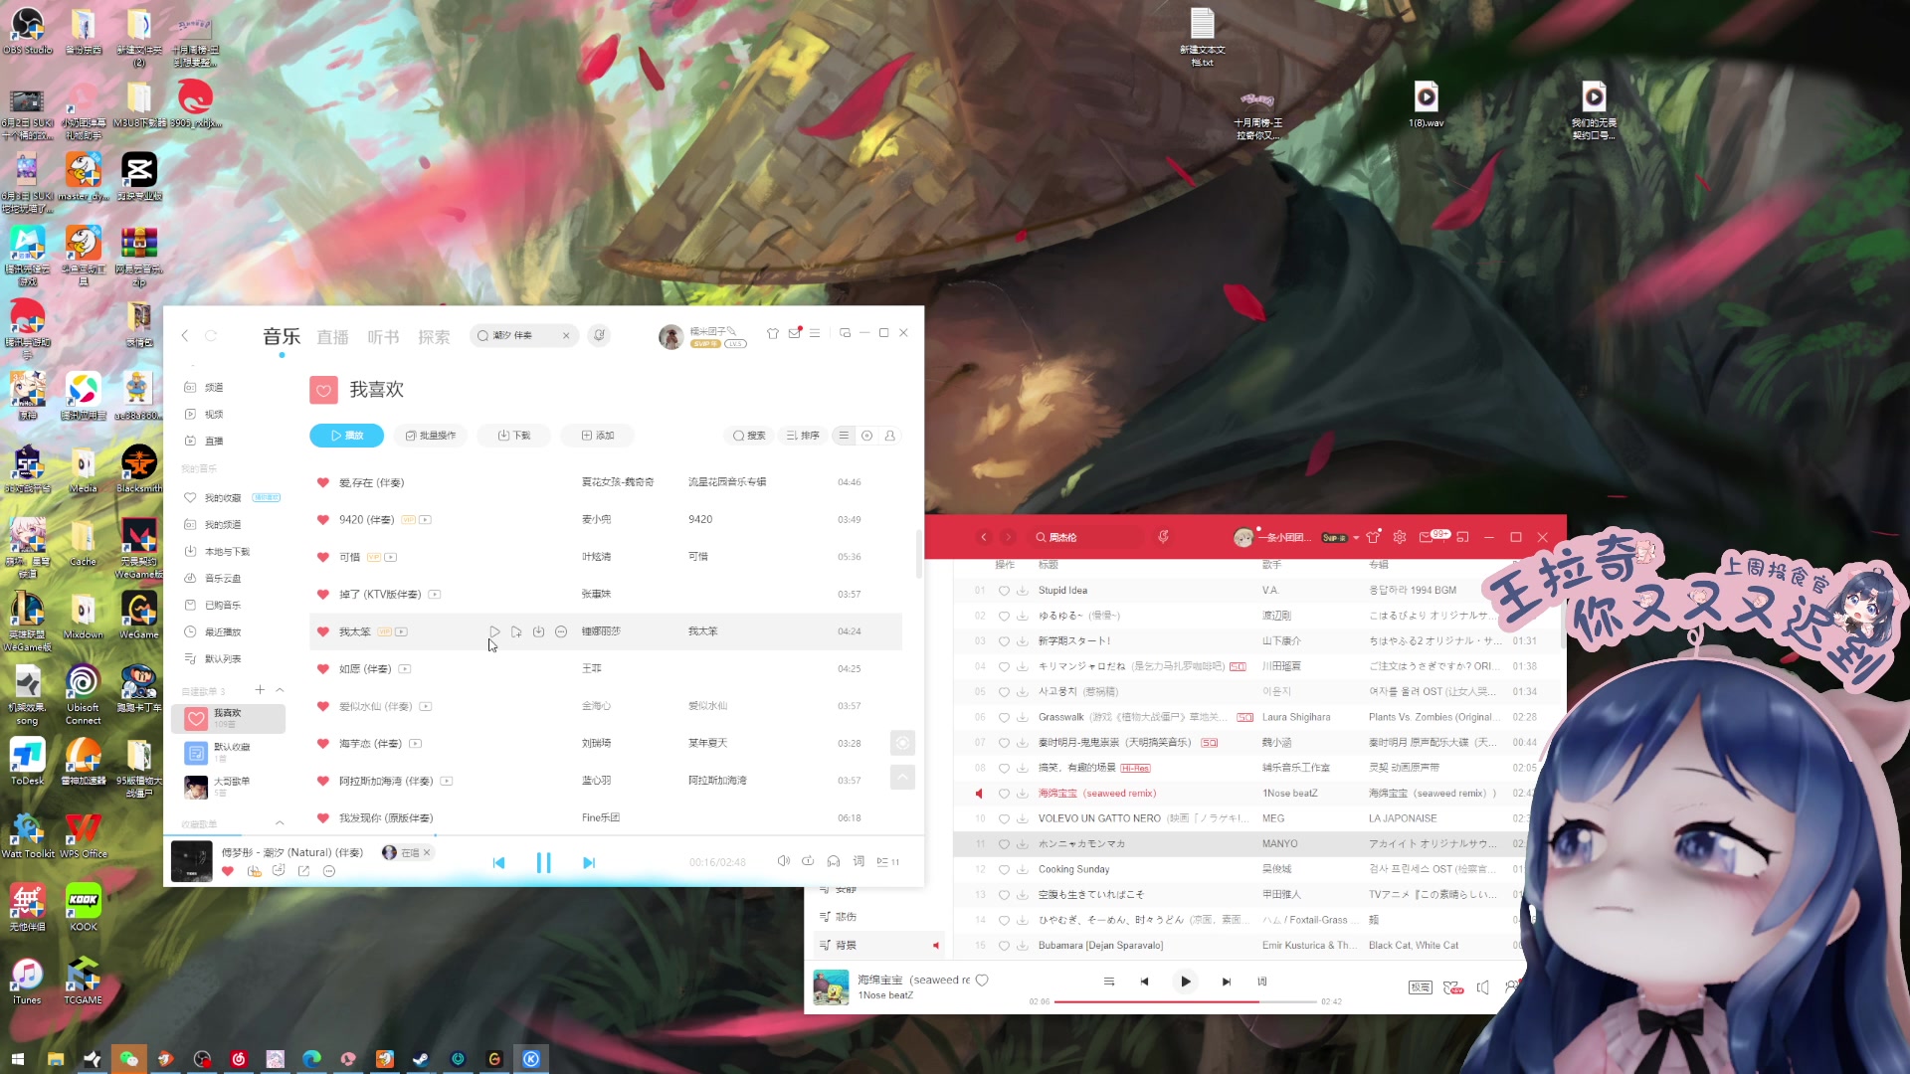Open the play queue showing 11 songs
The image size is (1910, 1074).
coord(885,861)
